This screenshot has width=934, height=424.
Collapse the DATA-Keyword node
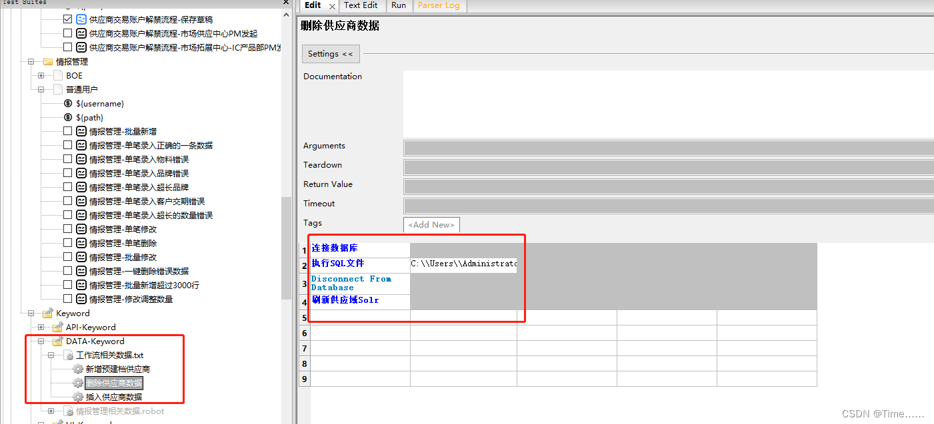click(41, 341)
